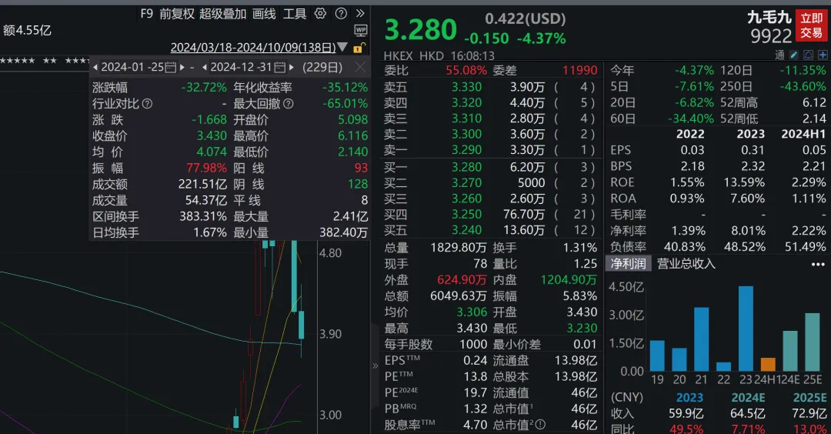The image size is (831, 434).
Task: Step start date 2024-01-25 backward
Action: (x=95, y=67)
